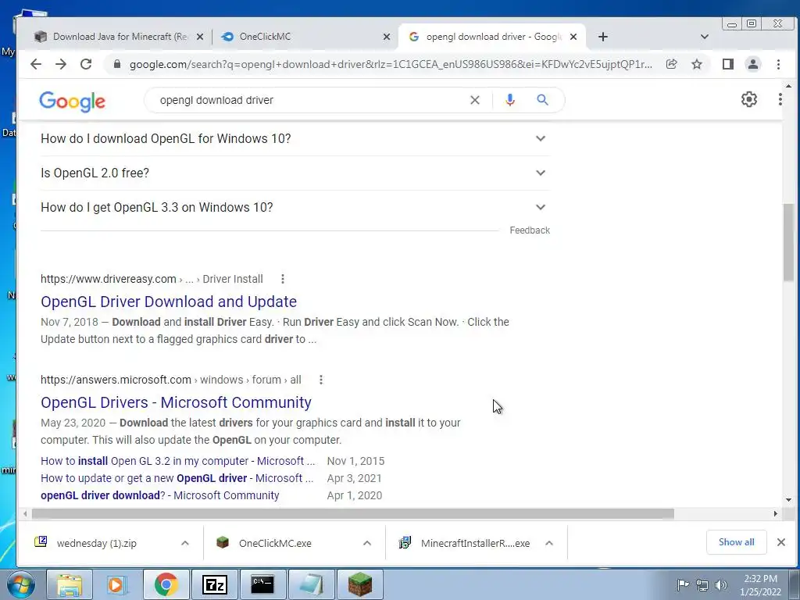Open options for the answers.microsoft.com result
Image resolution: width=800 pixels, height=600 pixels.
coord(321,380)
